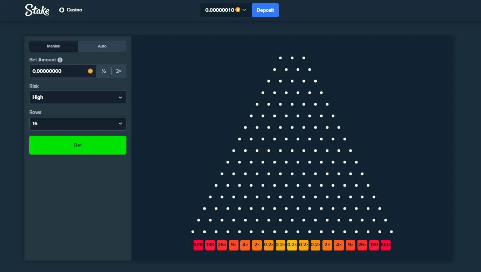Viewport: 481px width, 272px height.
Task: Click the info icon next to Bet Amount
Action: (x=59, y=60)
